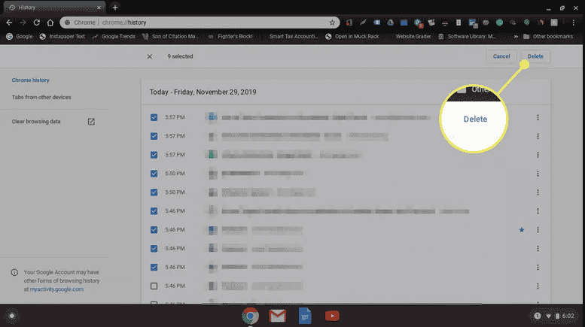Open the Google Trends bookmark
The height and width of the screenshot is (327, 585).
(114, 37)
